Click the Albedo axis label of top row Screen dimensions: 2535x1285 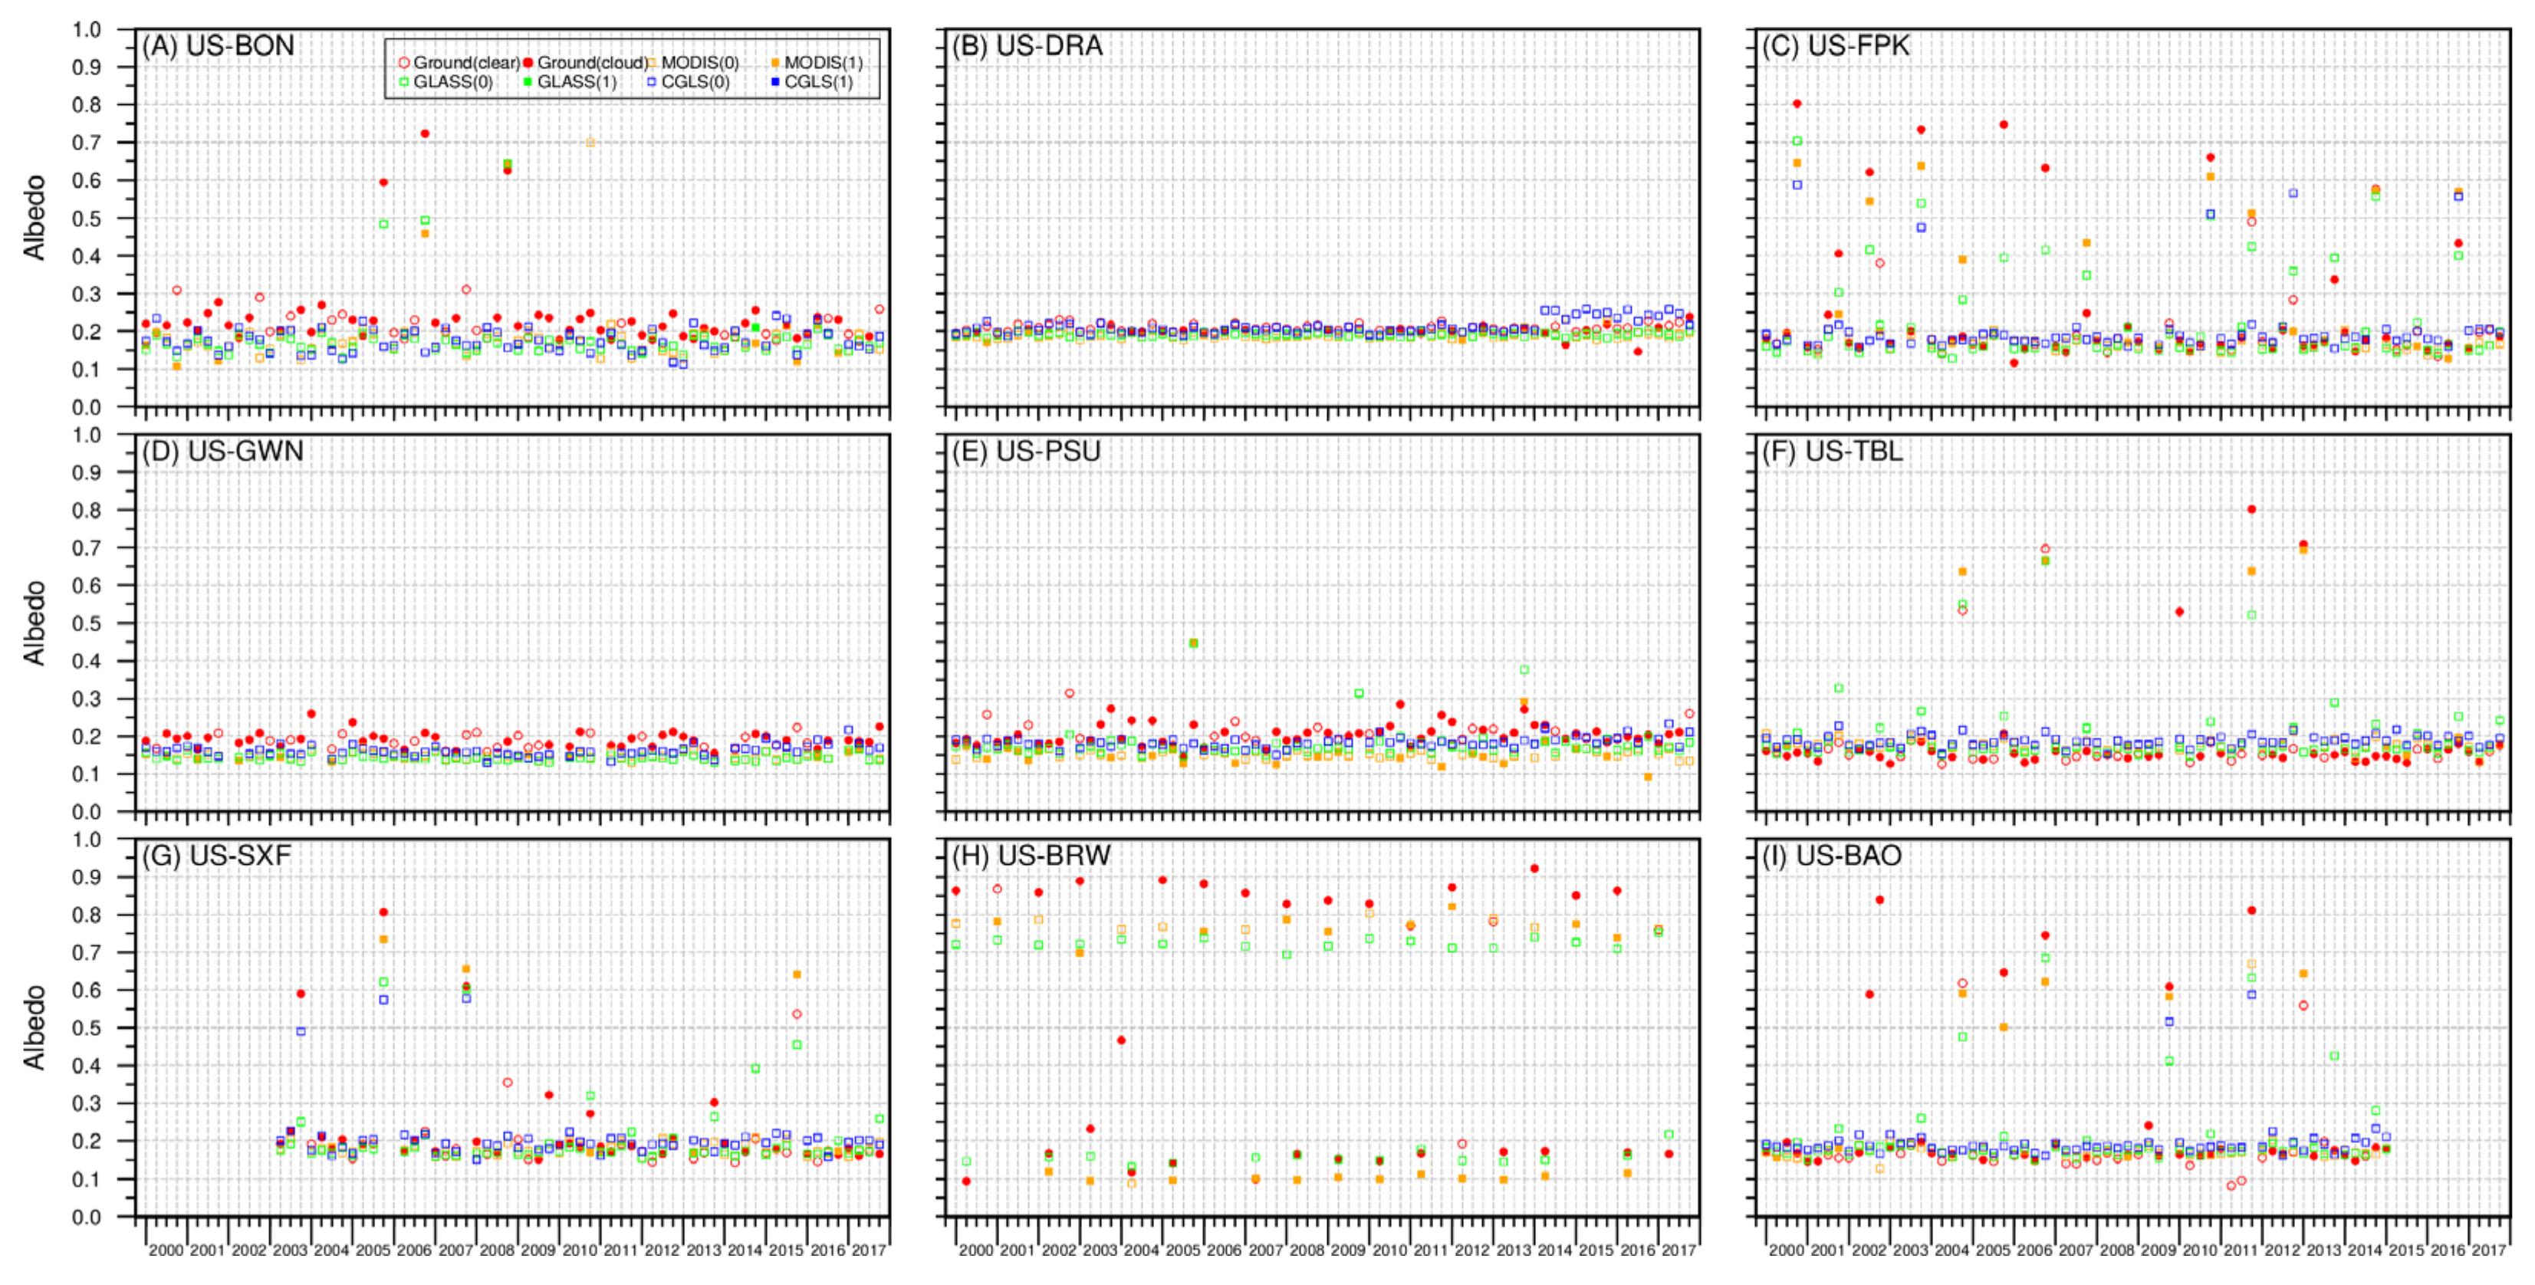click(x=35, y=218)
